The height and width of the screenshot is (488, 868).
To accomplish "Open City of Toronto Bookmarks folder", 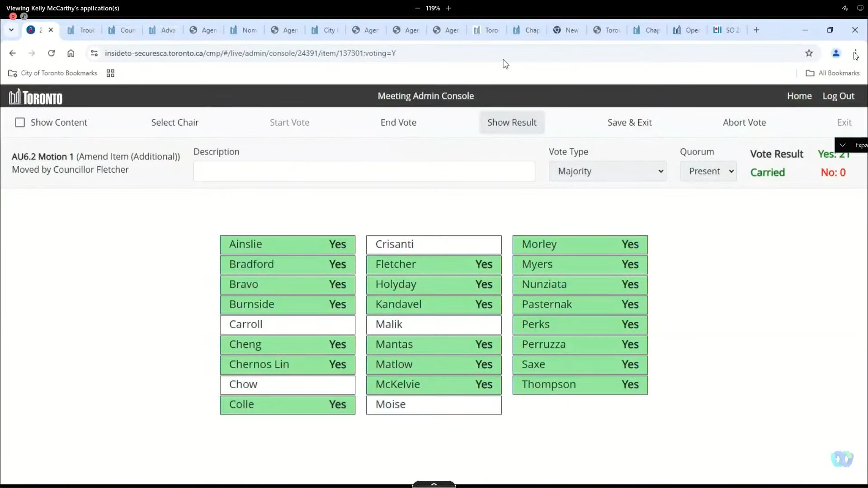I will tap(53, 73).
